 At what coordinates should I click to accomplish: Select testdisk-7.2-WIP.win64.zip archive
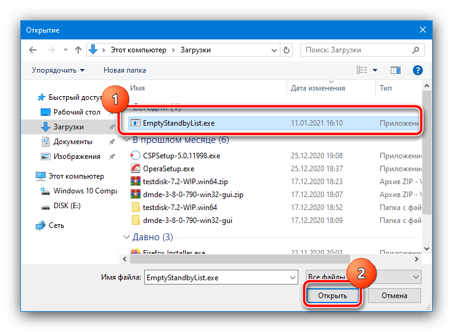274,182
